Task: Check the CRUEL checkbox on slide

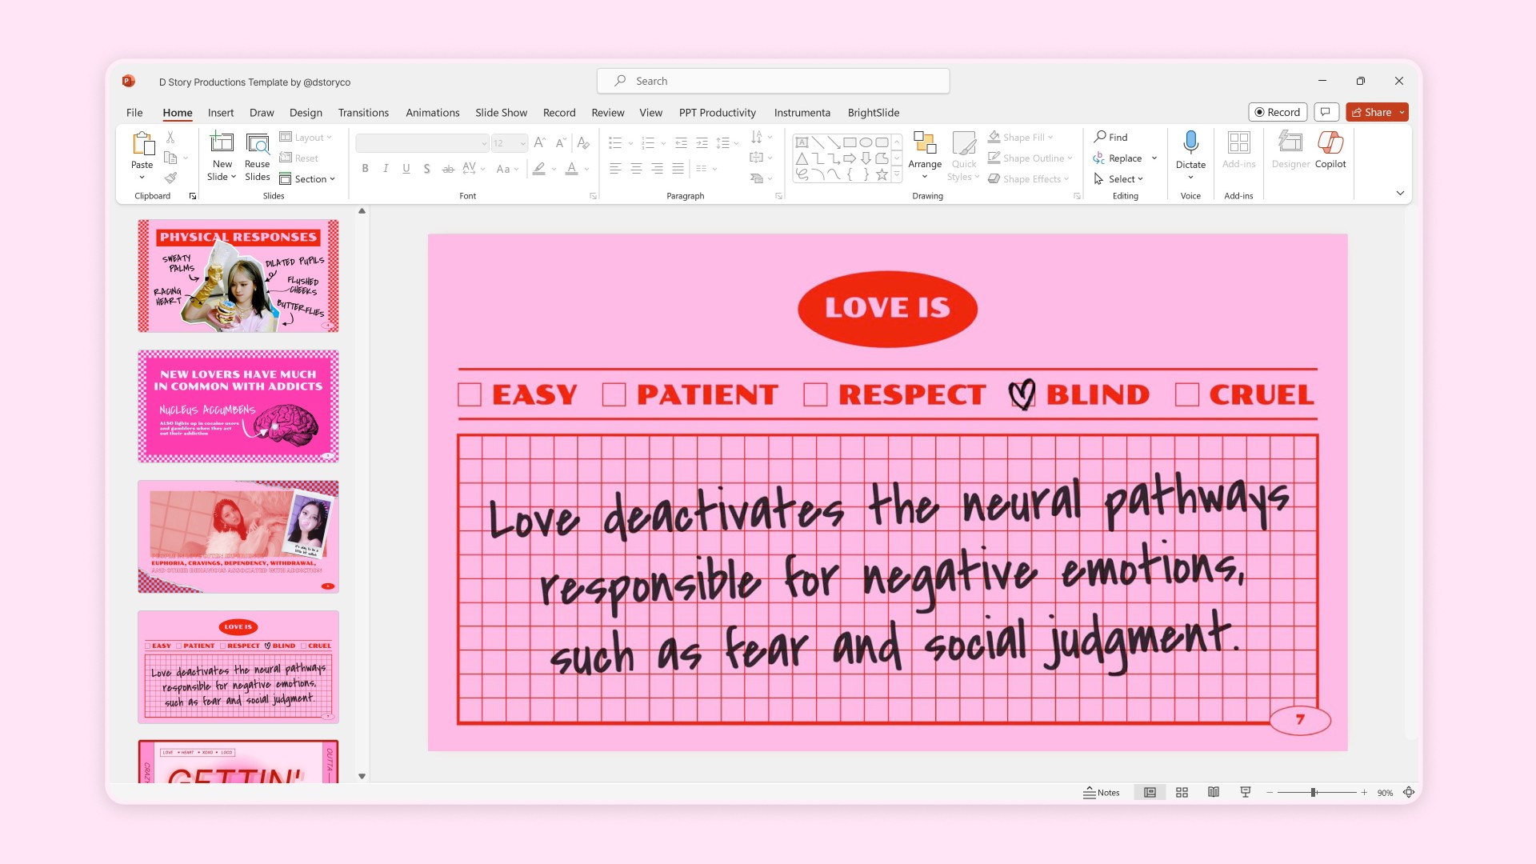Action: (x=1186, y=394)
